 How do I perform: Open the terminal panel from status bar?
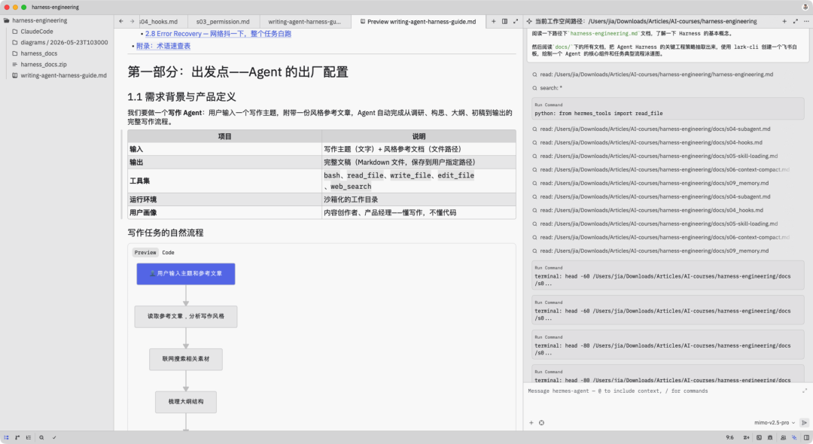point(759,437)
